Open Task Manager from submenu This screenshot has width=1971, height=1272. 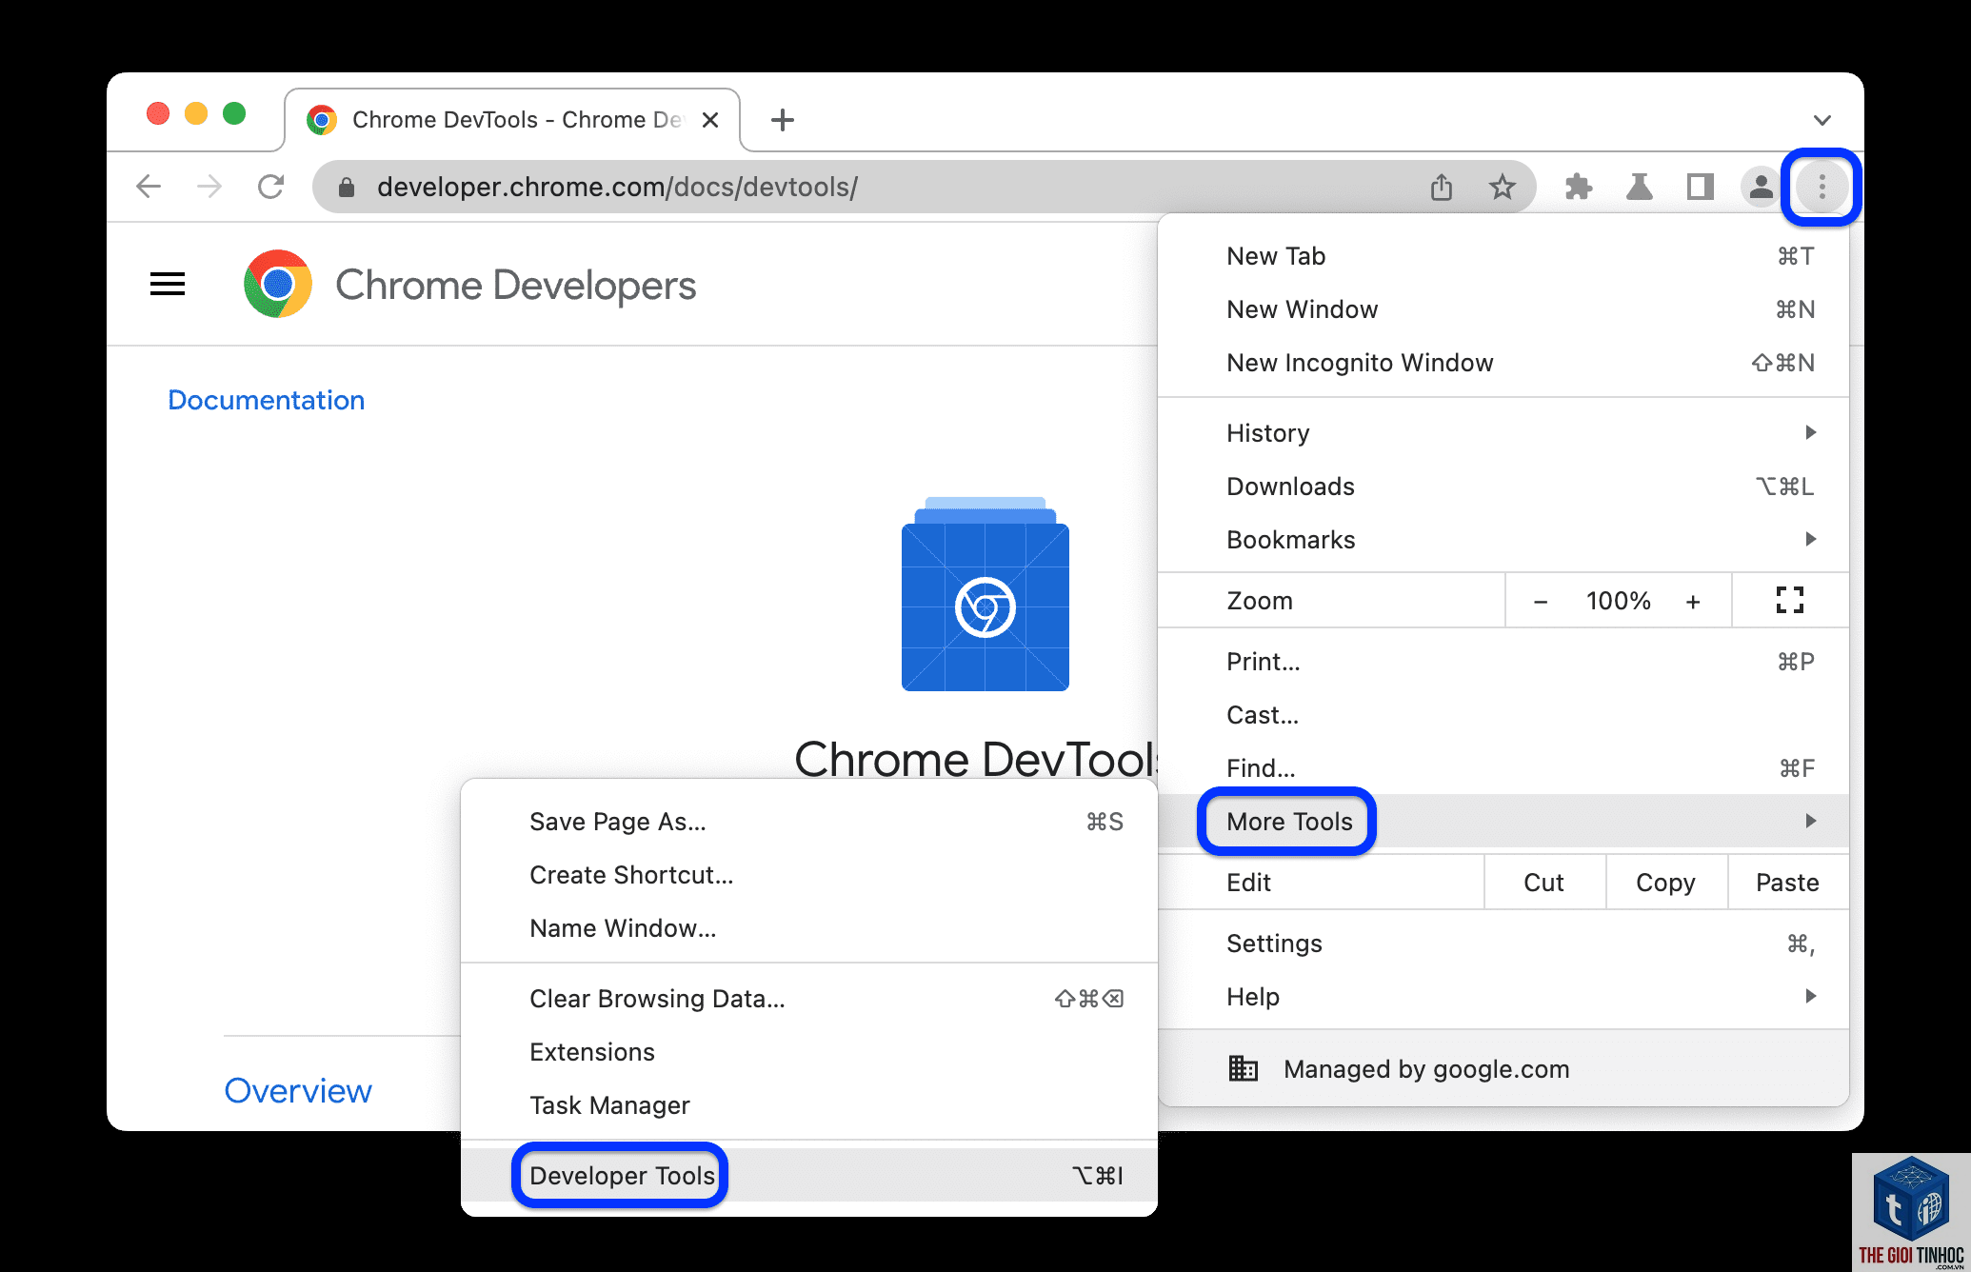coord(809,1105)
